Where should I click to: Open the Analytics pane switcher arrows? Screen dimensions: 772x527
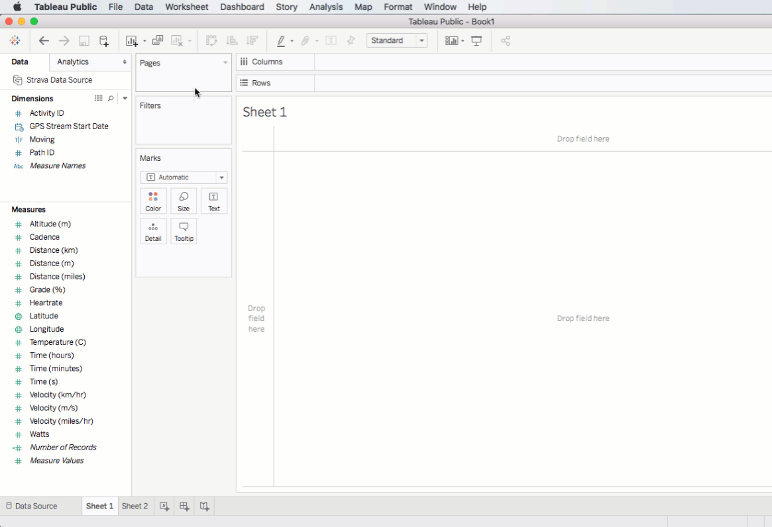click(125, 62)
